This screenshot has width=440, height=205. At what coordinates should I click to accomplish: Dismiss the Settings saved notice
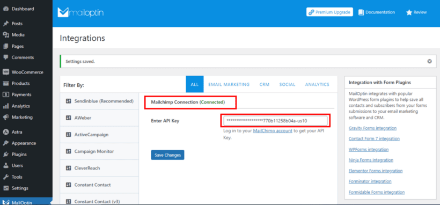point(429,61)
